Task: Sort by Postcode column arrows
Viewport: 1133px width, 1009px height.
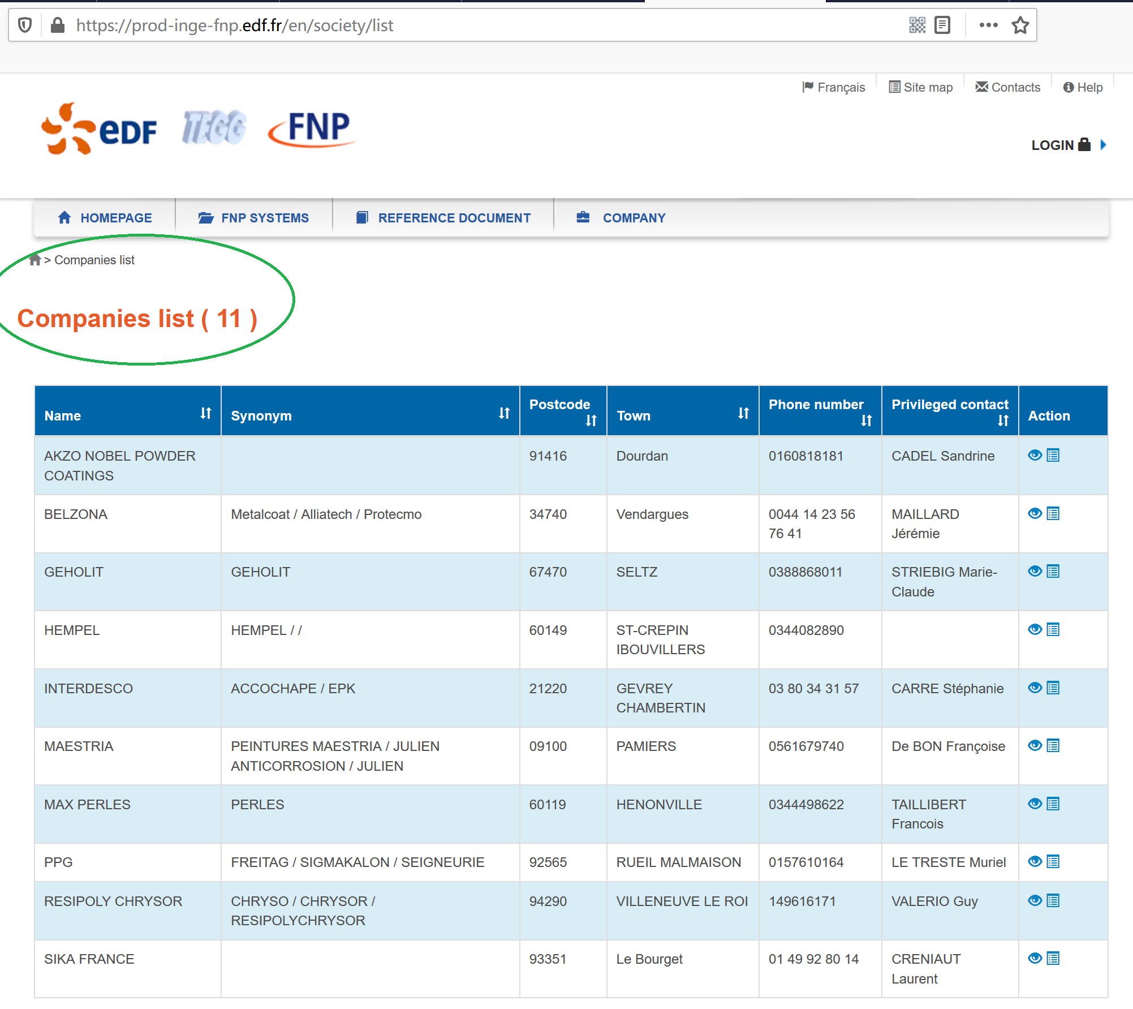Action: pos(591,420)
